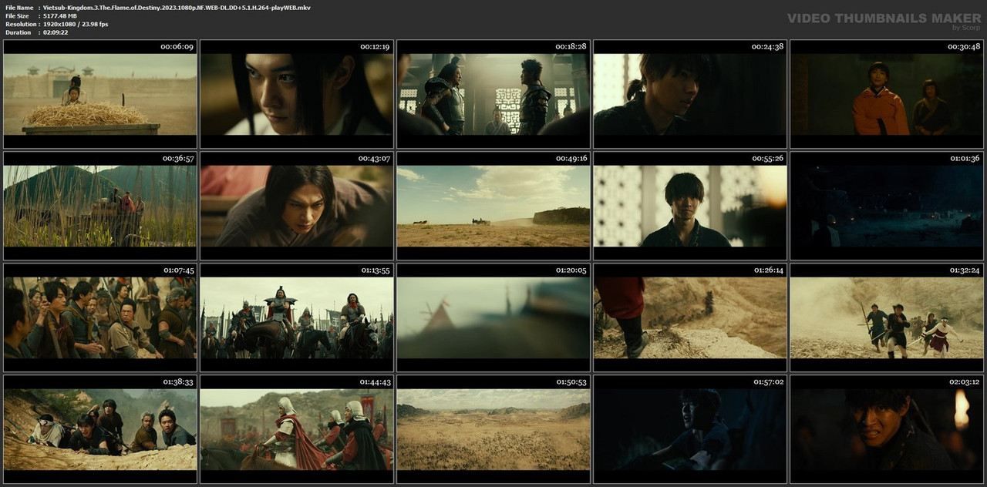Pick the frame stamped 01:26:14
987x487 pixels.
(x=690, y=317)
